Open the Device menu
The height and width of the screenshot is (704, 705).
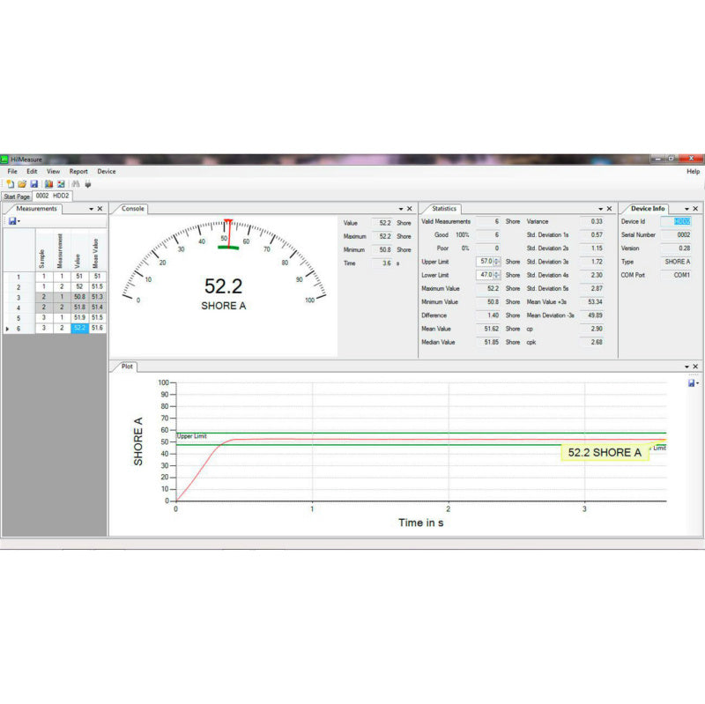pyautogui.click(x=106, y=171)
